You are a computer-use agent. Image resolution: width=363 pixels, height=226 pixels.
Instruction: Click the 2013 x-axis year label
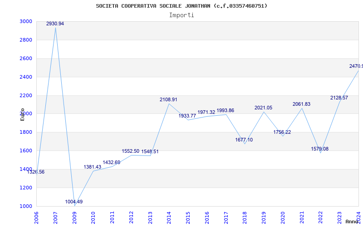pos(150,218)
